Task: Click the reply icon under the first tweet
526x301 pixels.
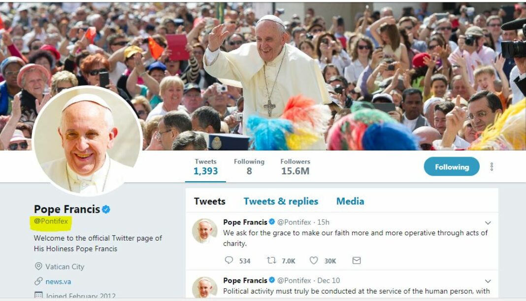Action: point(229,261)
